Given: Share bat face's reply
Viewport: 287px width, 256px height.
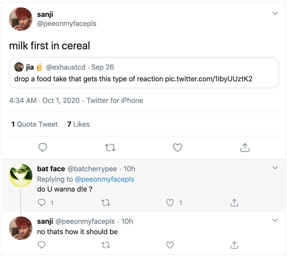Looking at the screenshot, I should click(234, 203).
